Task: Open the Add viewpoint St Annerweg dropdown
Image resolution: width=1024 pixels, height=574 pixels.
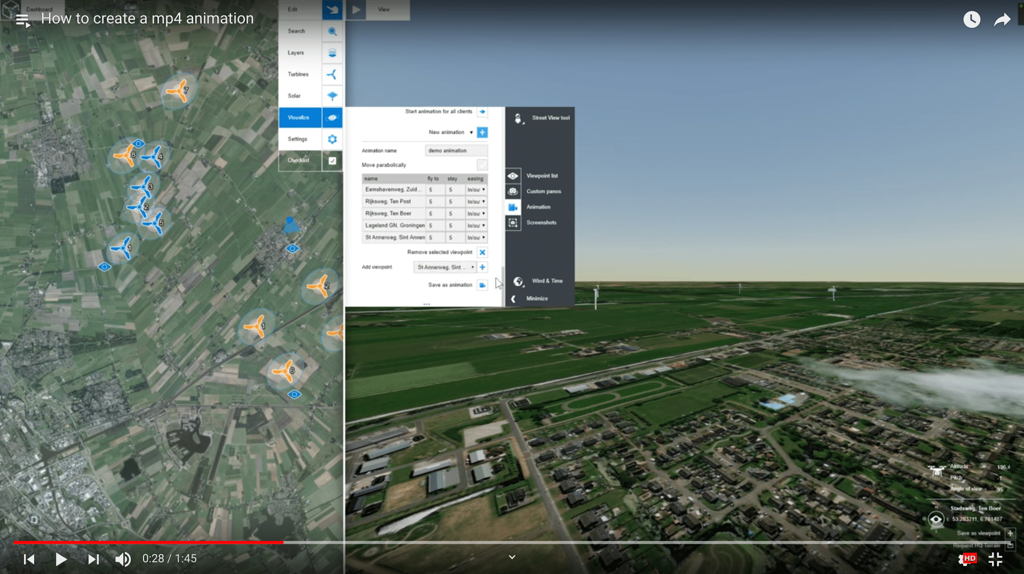Action: (x=445, y=267)
